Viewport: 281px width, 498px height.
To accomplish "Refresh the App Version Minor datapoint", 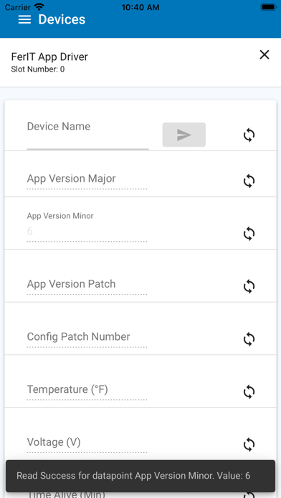I will [x=249, y=234].
